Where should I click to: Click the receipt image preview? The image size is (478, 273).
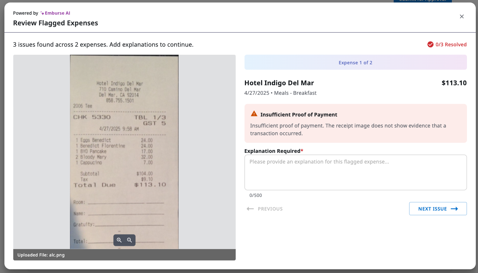[124, 152]
